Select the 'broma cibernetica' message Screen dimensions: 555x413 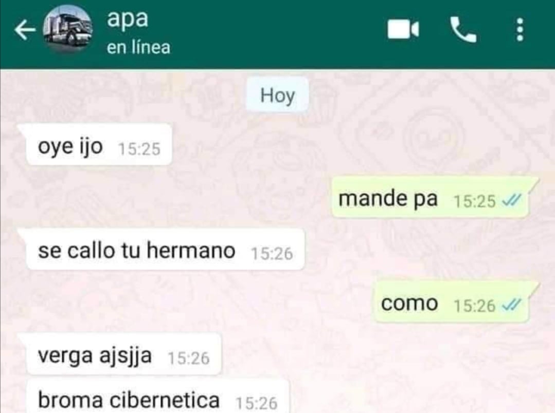coord(157,397)
